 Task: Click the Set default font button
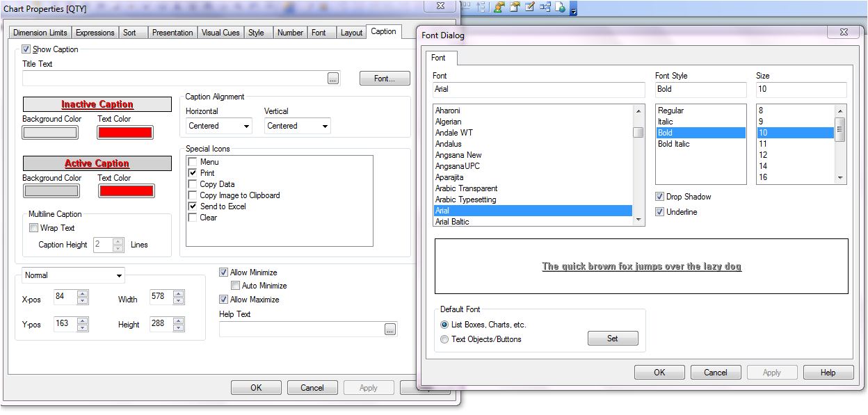coord(613,339)
